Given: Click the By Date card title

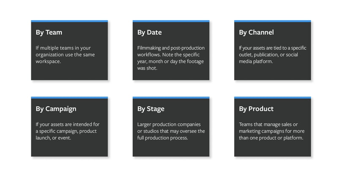Looking at the screenshot, I should point(149,32).
